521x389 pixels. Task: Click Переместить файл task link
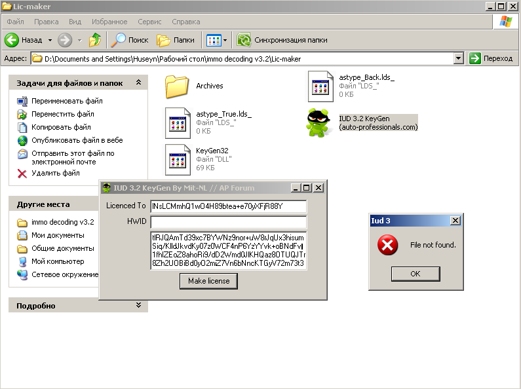[x=62, y=114]
